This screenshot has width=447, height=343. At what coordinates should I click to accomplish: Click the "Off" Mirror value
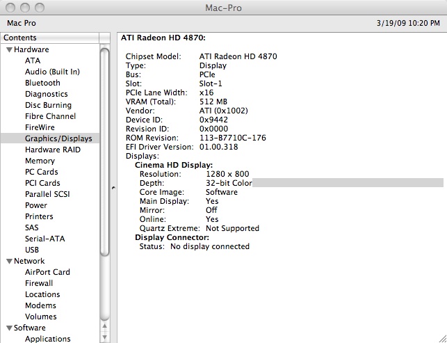[x=211, y=210]
